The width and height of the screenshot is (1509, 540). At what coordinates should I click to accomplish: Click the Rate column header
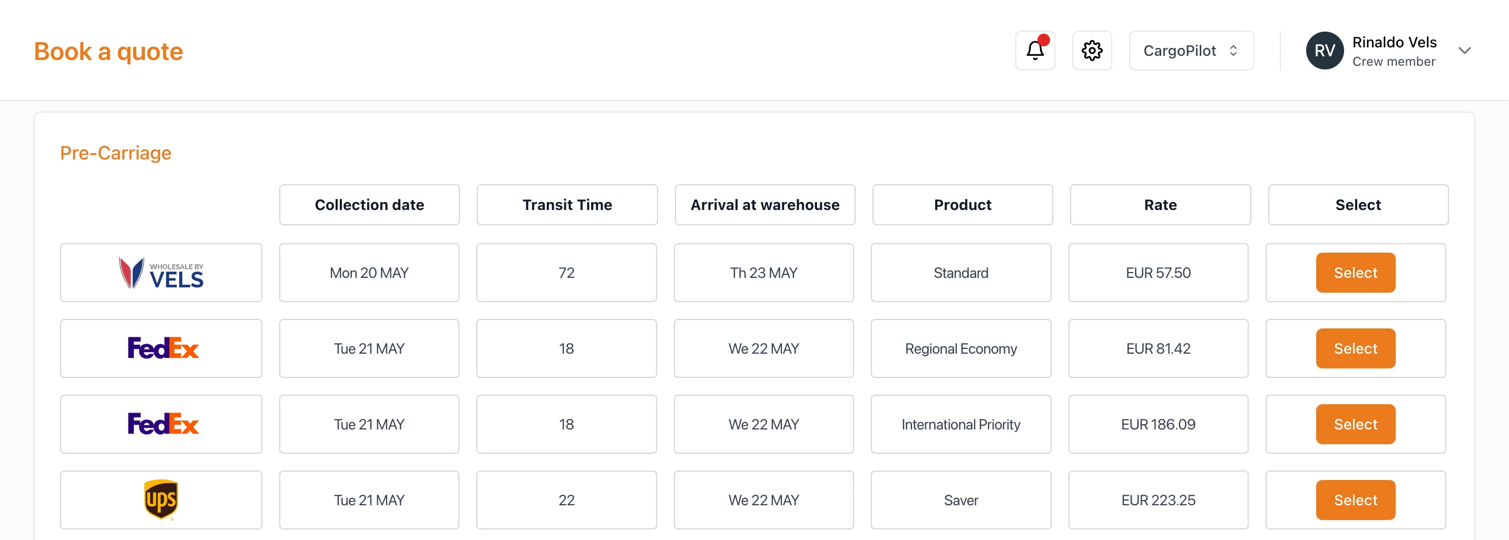1160,205
